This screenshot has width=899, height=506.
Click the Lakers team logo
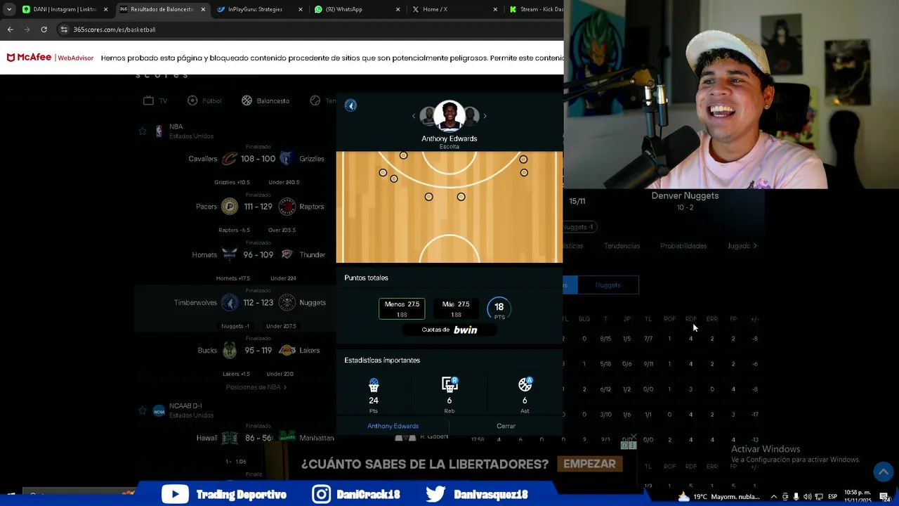(x=287, y=350)
